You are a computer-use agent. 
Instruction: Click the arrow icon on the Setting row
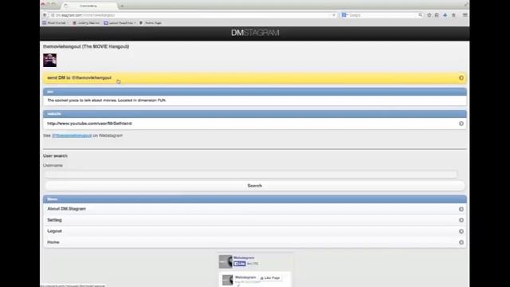pos(461,220)
